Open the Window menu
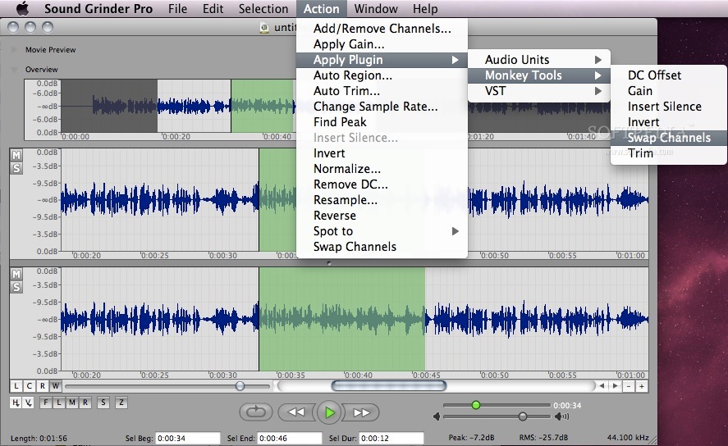Screen dimensions: 728x446 [x=376, y=8]
